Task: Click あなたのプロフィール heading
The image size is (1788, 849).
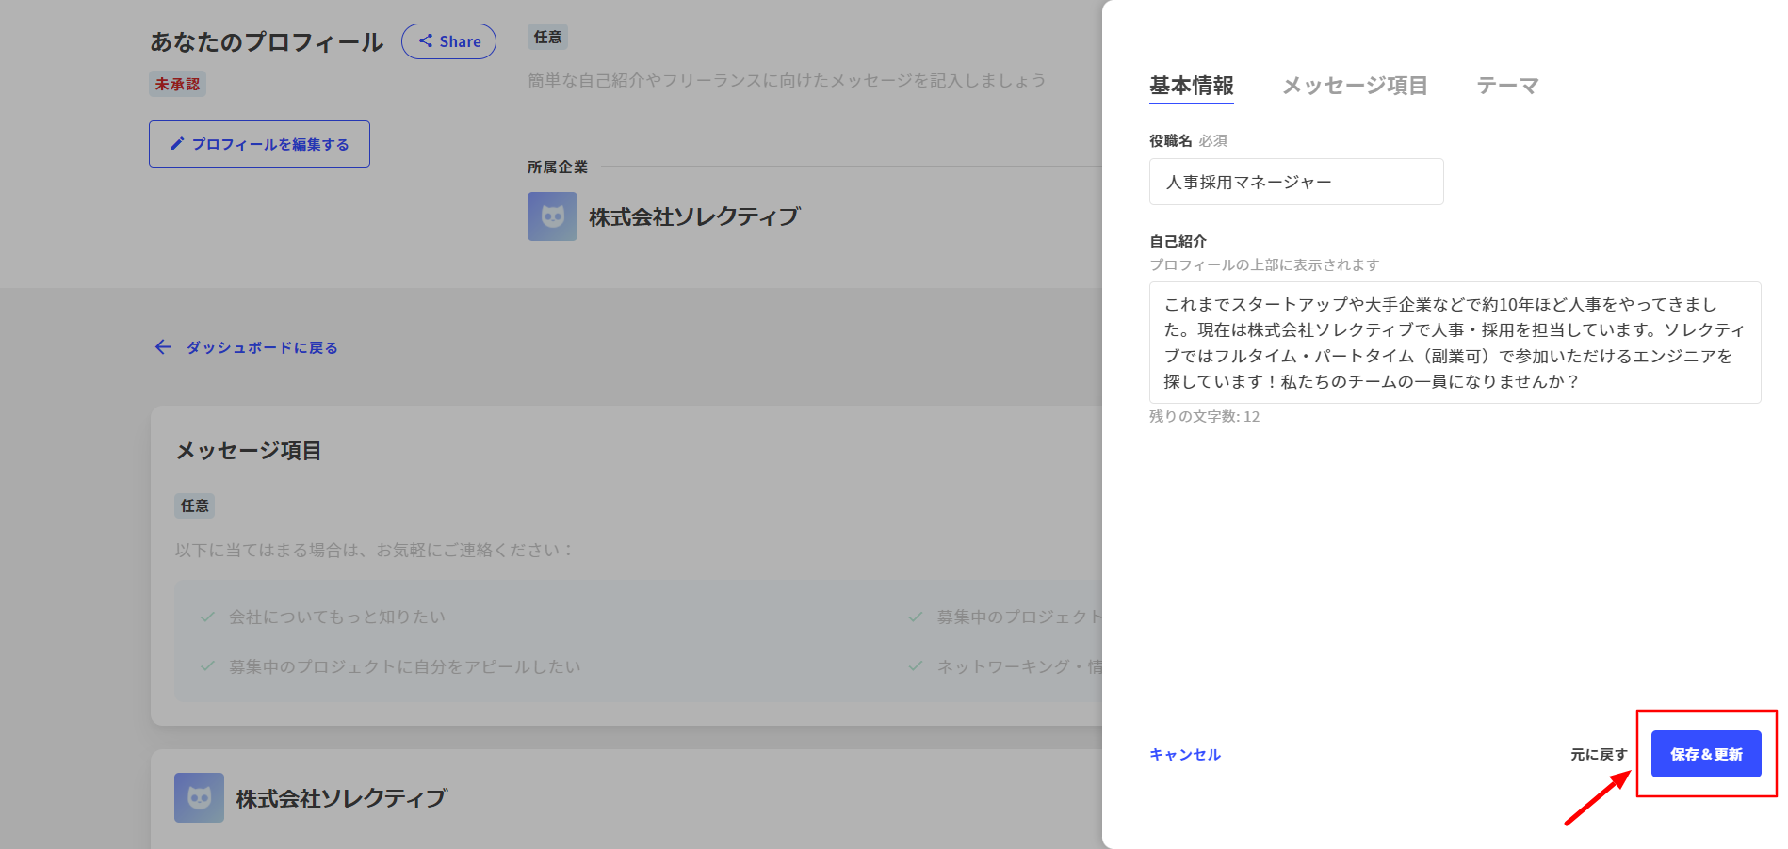Action: tap(267, 42)
